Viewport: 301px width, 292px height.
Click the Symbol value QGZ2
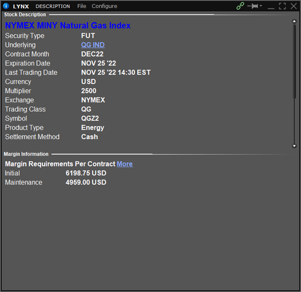click(90, 118)
